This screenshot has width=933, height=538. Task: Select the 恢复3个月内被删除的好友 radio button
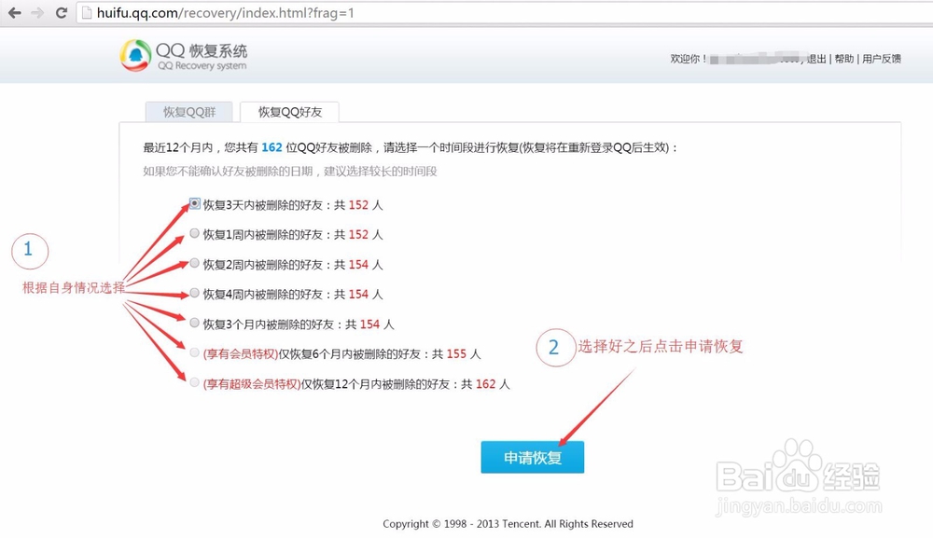195,323
